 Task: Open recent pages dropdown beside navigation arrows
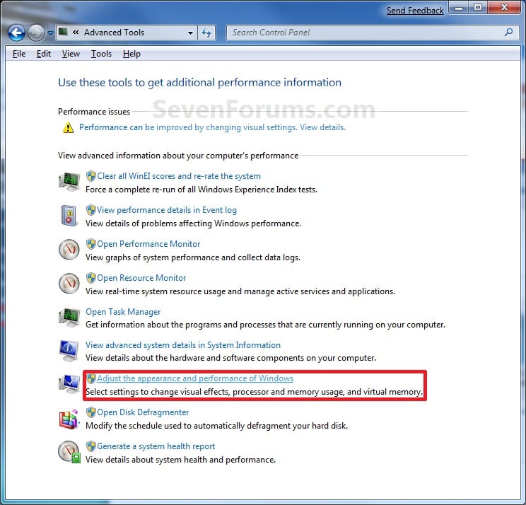50,33
